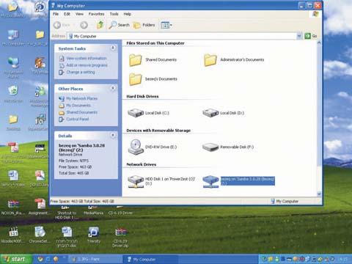
Task: Select the HDD Disk 1 network drive icon
Action: [x=136, y=181]
